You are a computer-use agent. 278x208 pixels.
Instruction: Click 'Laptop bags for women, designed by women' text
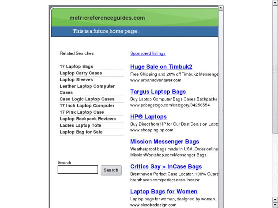click(174, 199)
